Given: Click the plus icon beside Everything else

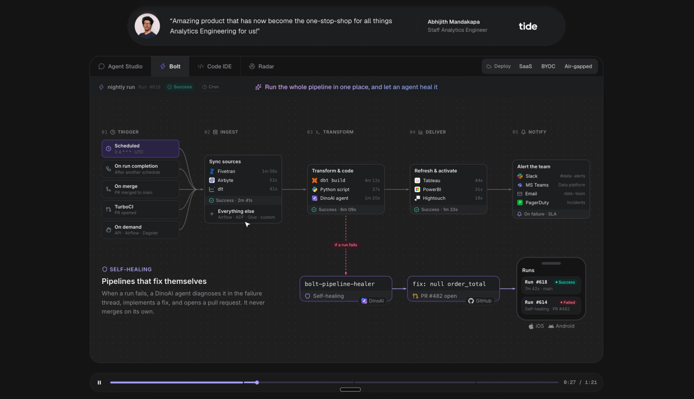Looking at the screenshot, I should tap(212, 214).
